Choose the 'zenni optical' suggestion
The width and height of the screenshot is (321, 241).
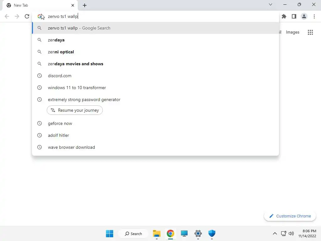point(155,52)
